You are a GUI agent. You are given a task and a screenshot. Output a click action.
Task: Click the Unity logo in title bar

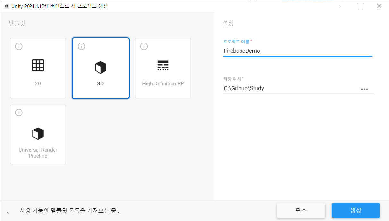pos(6,6)
